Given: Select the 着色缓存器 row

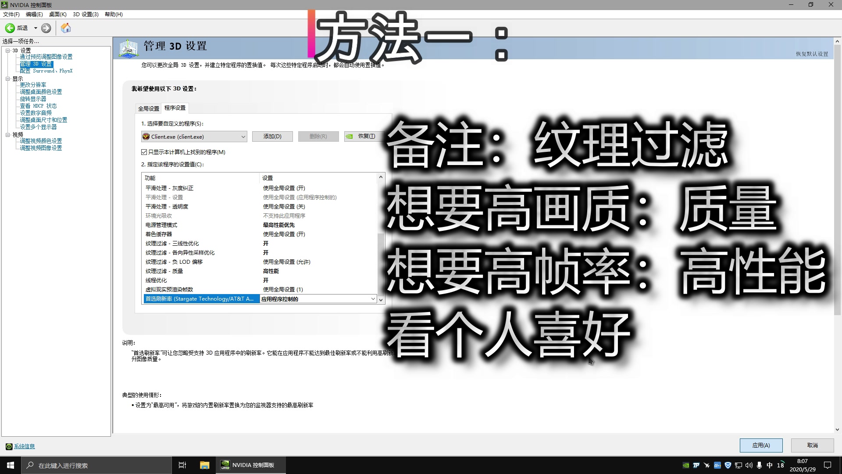Looking at the screenshot, I should click(x=260, y=234).
